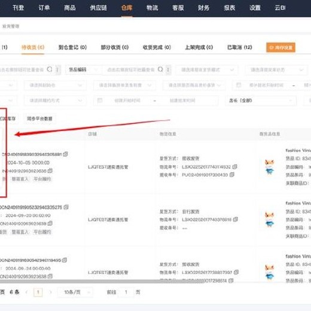This screenshot has height=311, width=311.
Task: Click the 物流信息 column header
Action: click(x=168, y=134)
